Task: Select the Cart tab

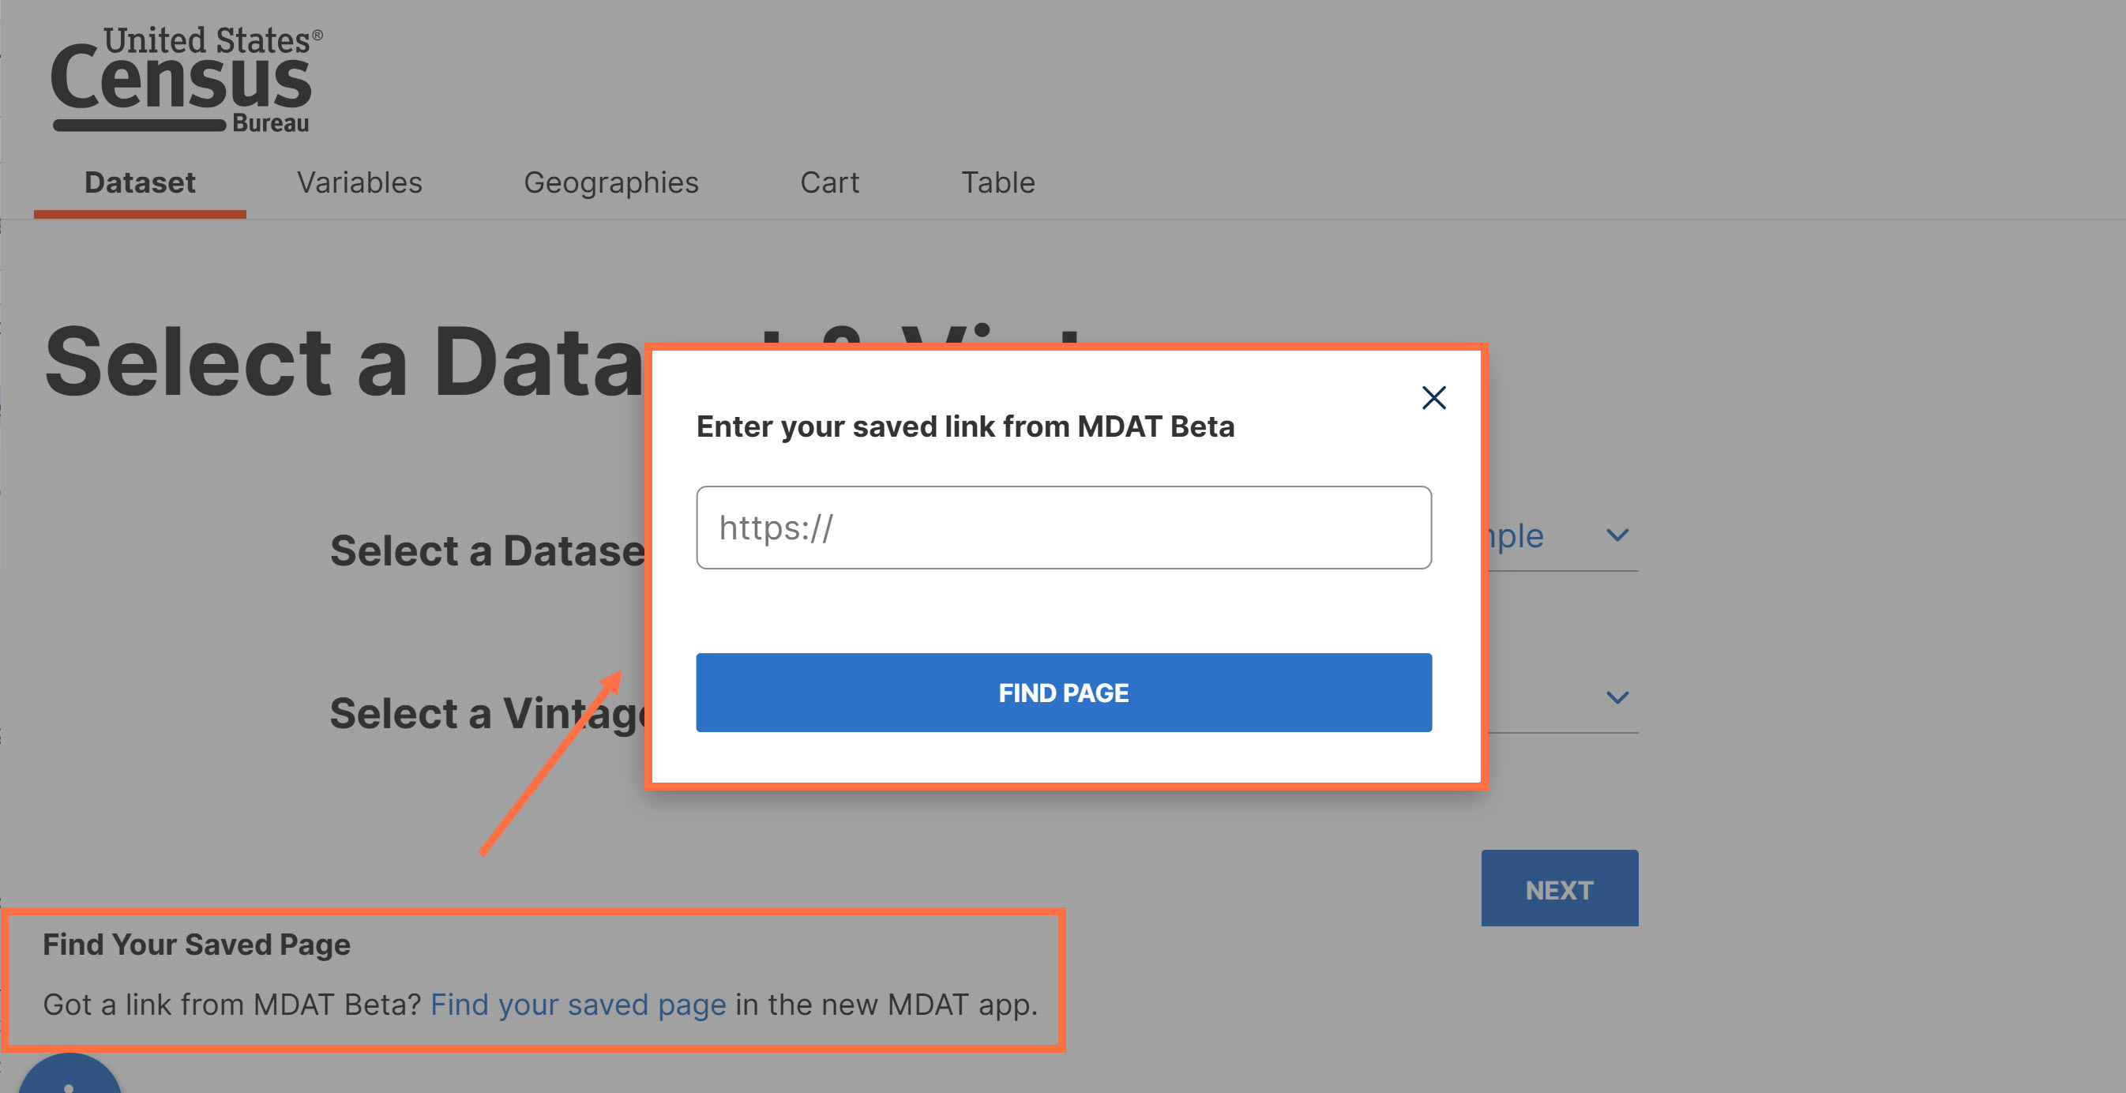Action: 829,182
